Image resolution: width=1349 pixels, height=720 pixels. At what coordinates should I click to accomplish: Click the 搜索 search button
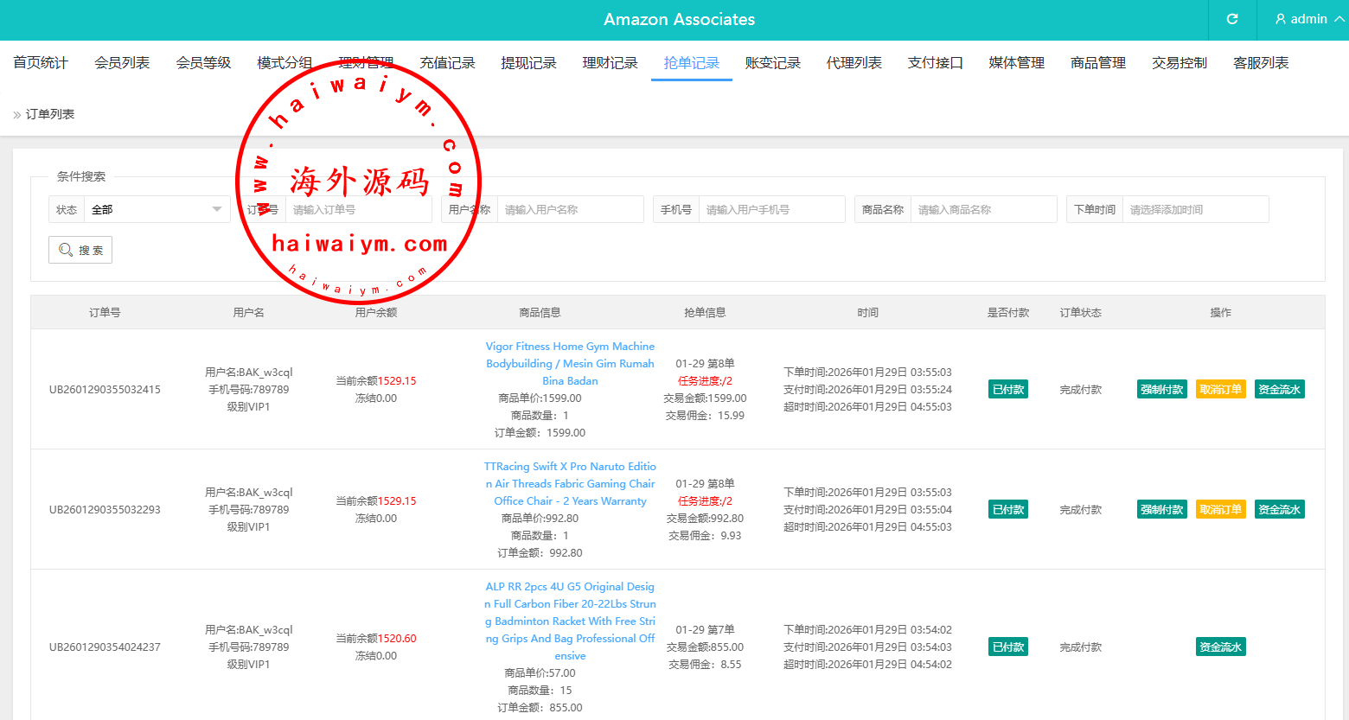click(x=80, y=250)
